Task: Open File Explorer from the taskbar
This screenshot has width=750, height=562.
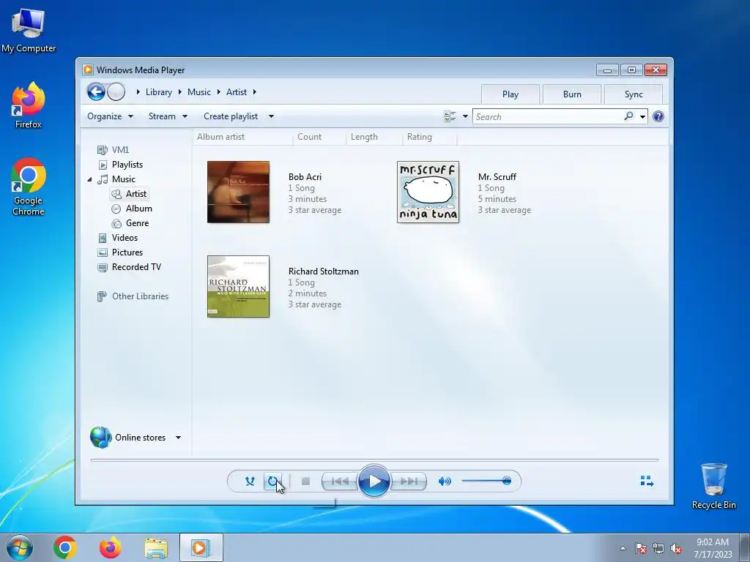Action: click(x=156, y=547)
